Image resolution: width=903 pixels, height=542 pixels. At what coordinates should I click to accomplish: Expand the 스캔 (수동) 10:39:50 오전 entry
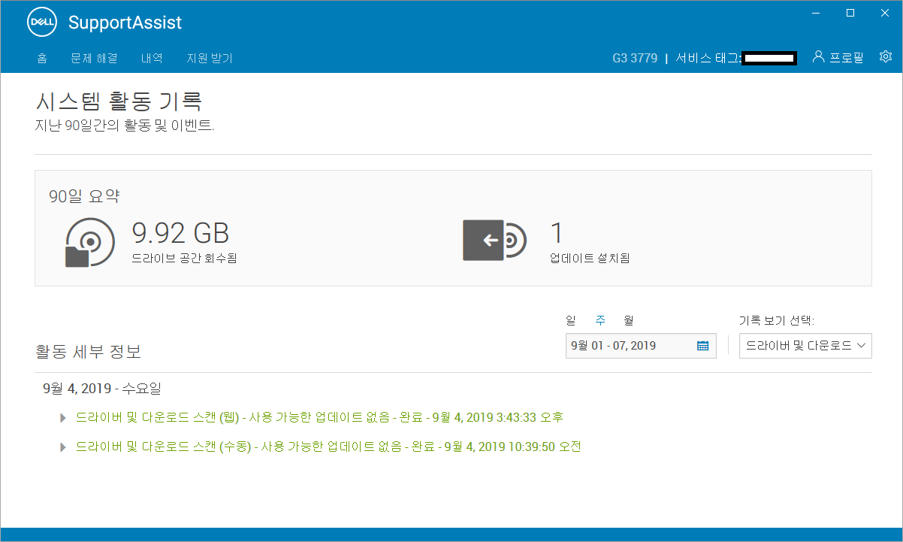63,447
